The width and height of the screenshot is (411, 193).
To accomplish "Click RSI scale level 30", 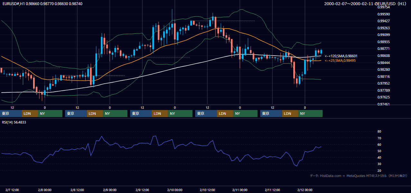I will coord(379,164).
